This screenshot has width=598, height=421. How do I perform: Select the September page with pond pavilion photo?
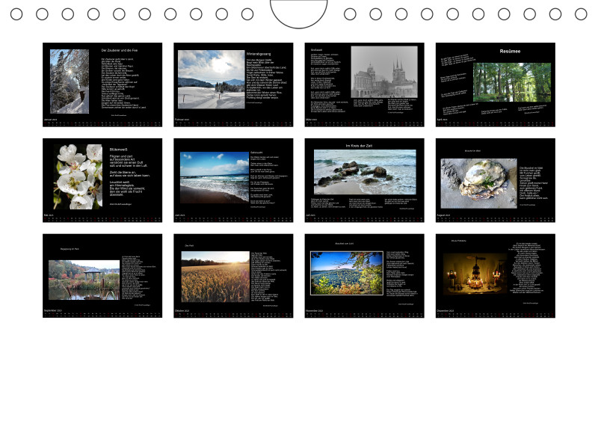tap(102, 276)
